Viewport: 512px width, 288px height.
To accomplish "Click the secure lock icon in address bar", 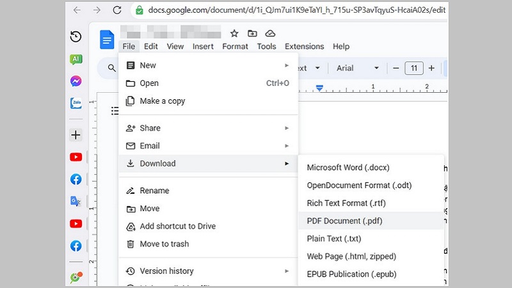I will [140, 10].
